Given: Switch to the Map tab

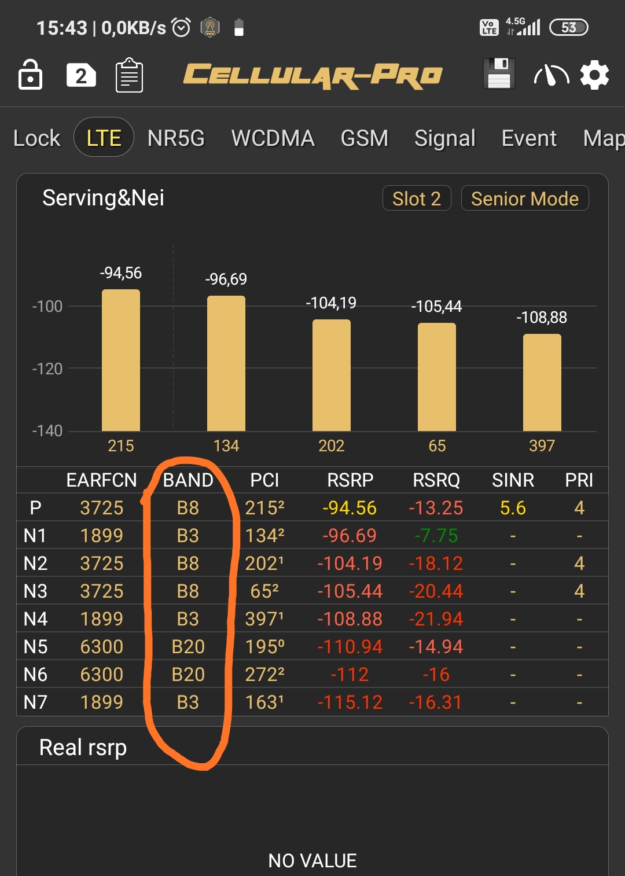Looking at the screenshot, I should (x=604, y=138).
